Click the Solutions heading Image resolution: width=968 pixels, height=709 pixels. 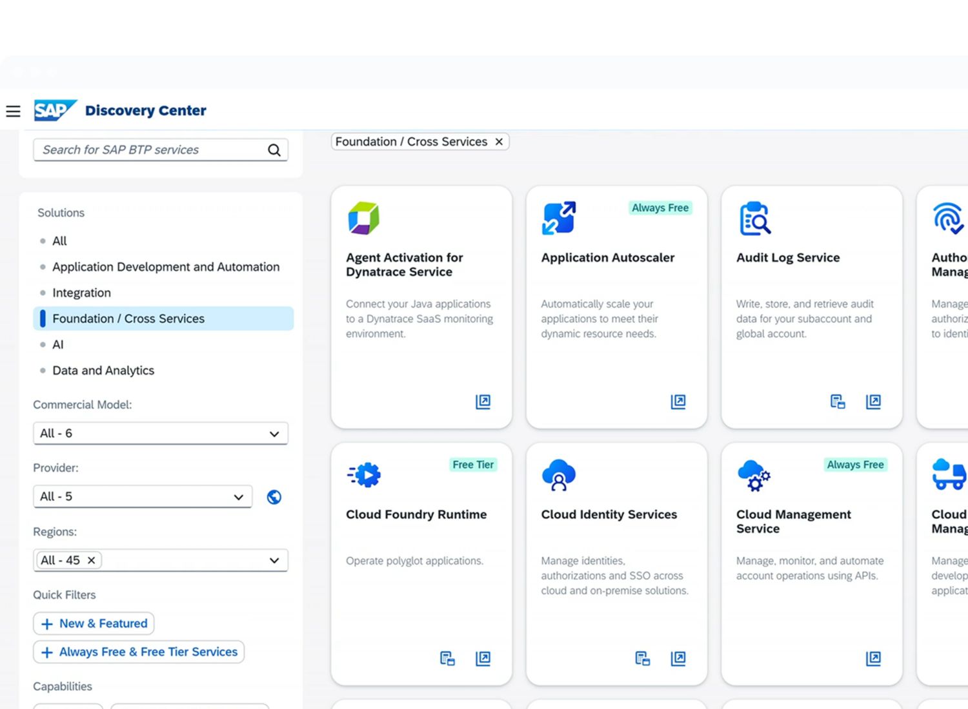pyautogui.click(x=61, y=213)
